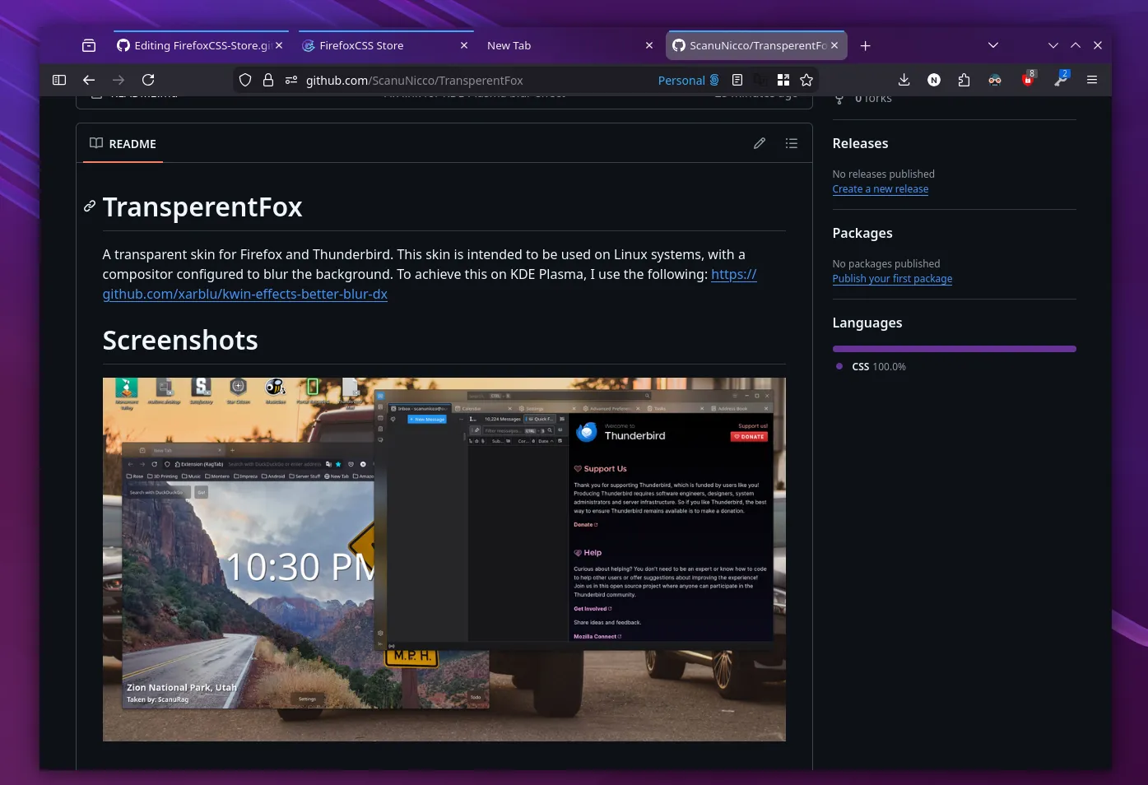Open Firefox View at the tab strip start
1148x785 pixels.
(x=88, y=45)
